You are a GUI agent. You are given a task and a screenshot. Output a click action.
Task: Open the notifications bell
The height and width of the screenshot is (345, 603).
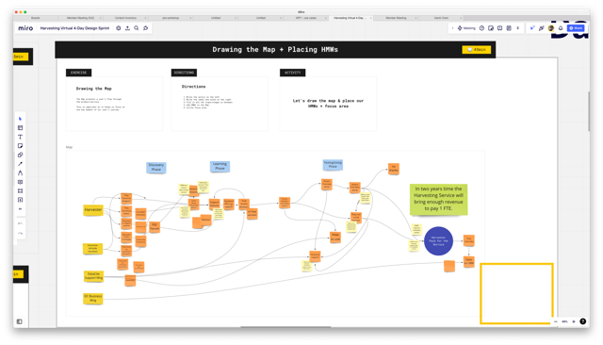click(561, 28)
